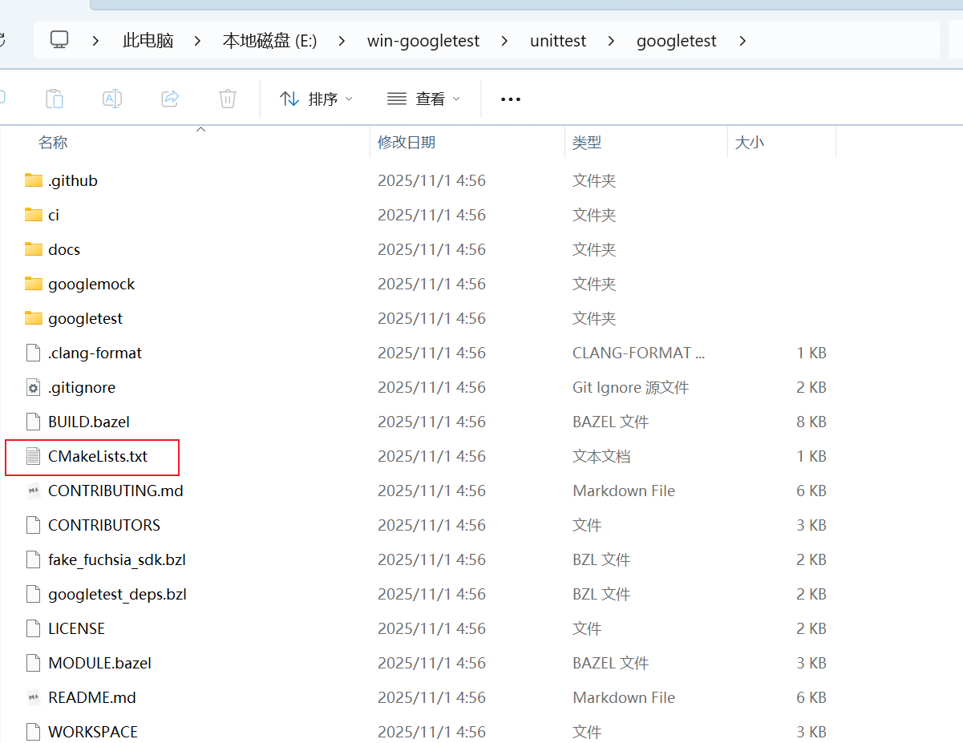Click the googletest_deps.bzl file name
Image resolution: width=963 pixels, height=743 pixels.
point(117,594)
